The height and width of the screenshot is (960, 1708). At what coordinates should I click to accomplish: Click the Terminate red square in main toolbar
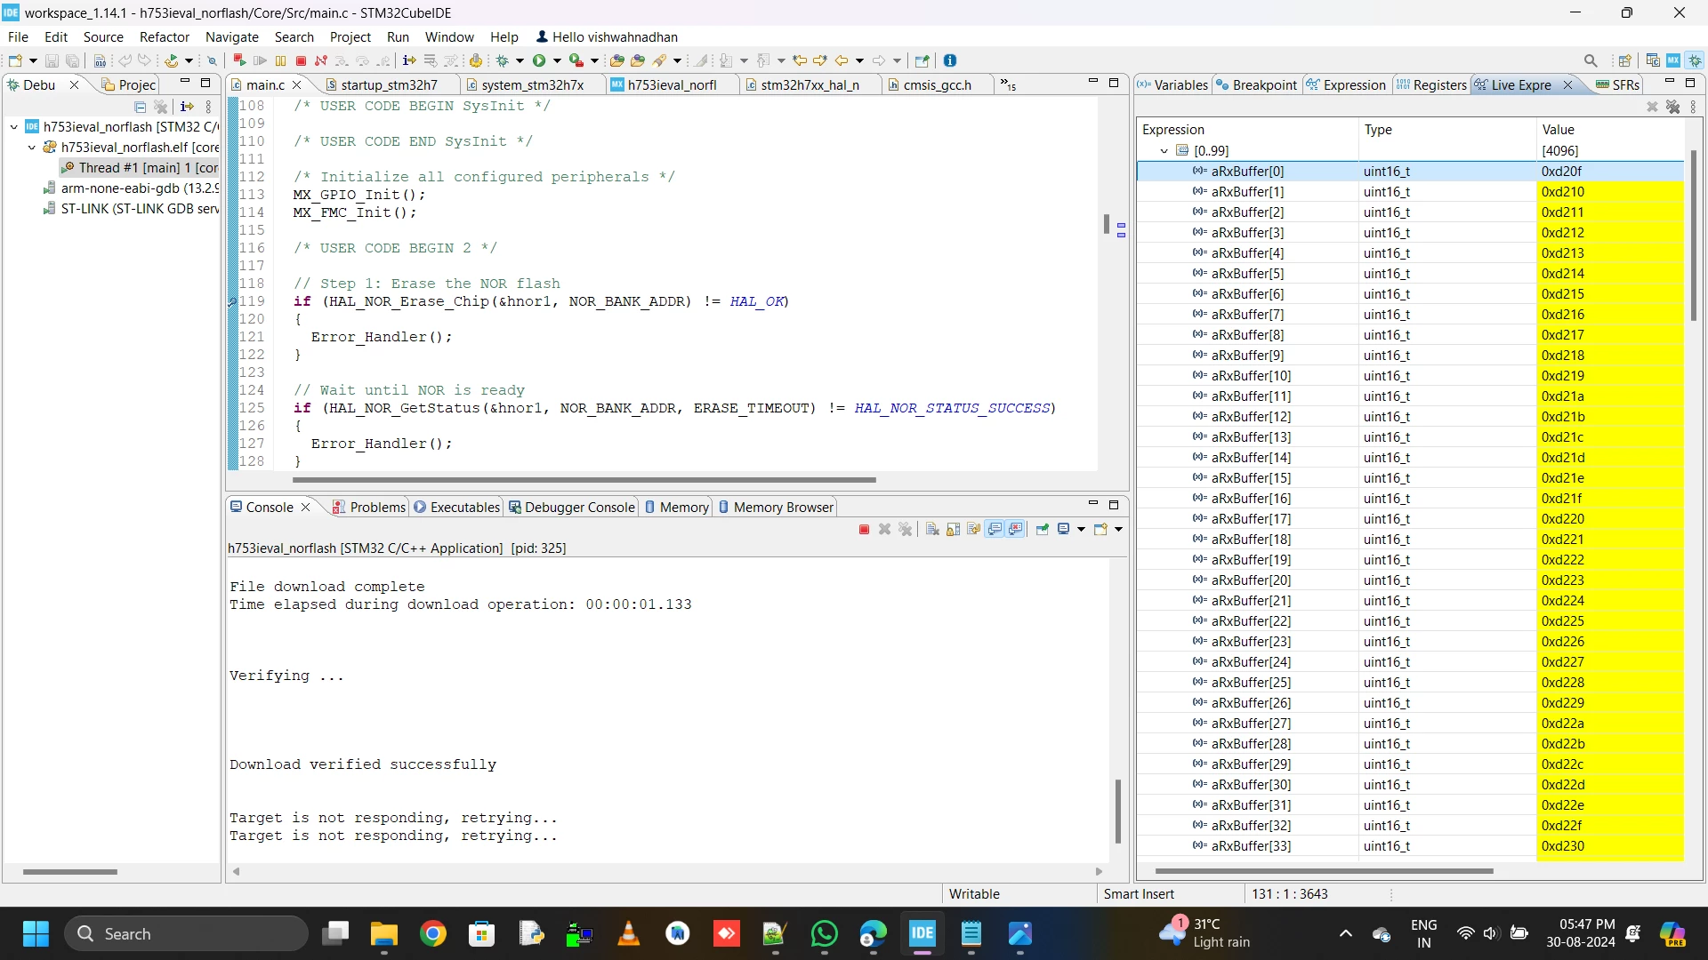(x=301, y=60)
